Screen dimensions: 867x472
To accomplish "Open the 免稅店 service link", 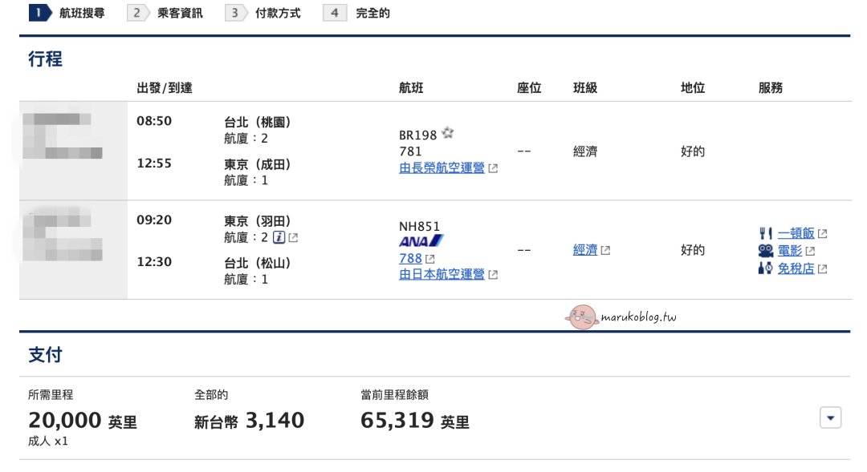I will click(x=796, y=268).
